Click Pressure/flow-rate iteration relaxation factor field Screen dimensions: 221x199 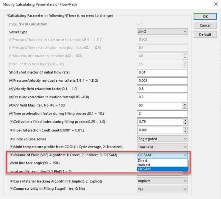(162, 48)
